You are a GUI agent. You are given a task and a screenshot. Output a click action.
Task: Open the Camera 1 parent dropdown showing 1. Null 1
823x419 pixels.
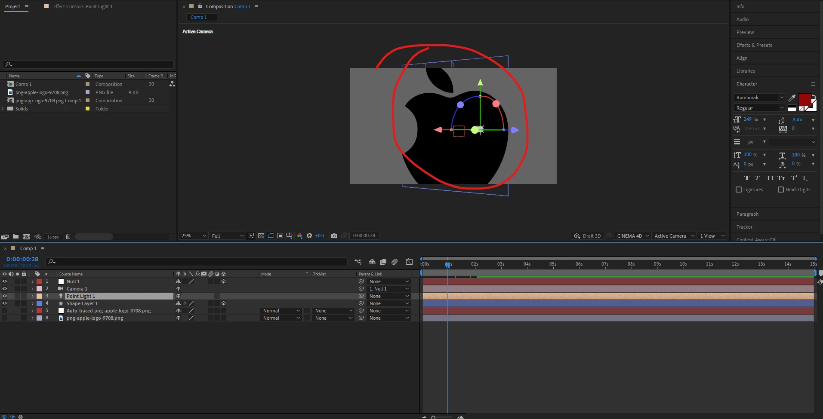[389, 289]
